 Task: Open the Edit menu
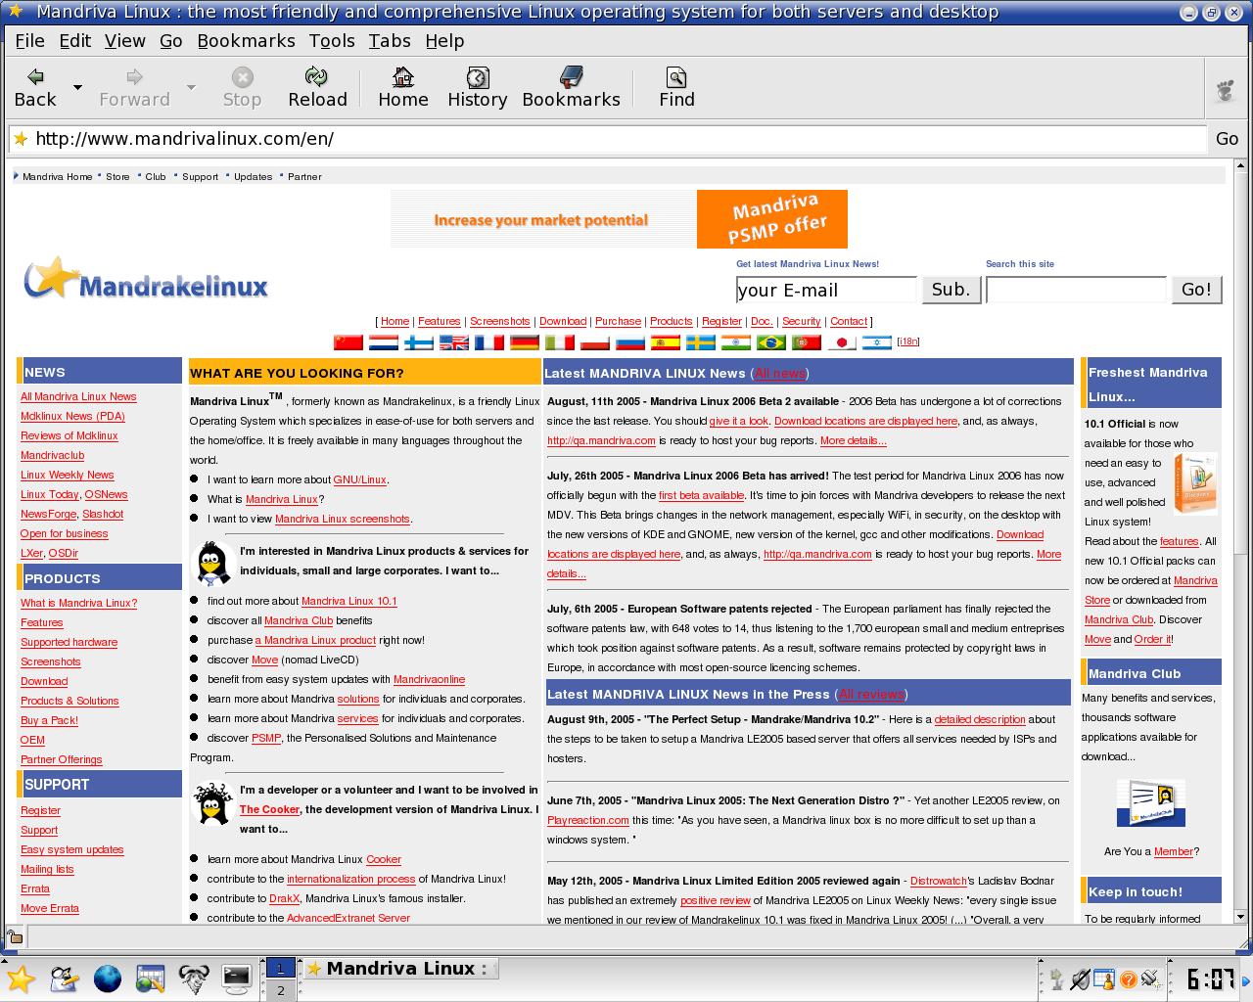click(75, 41)
